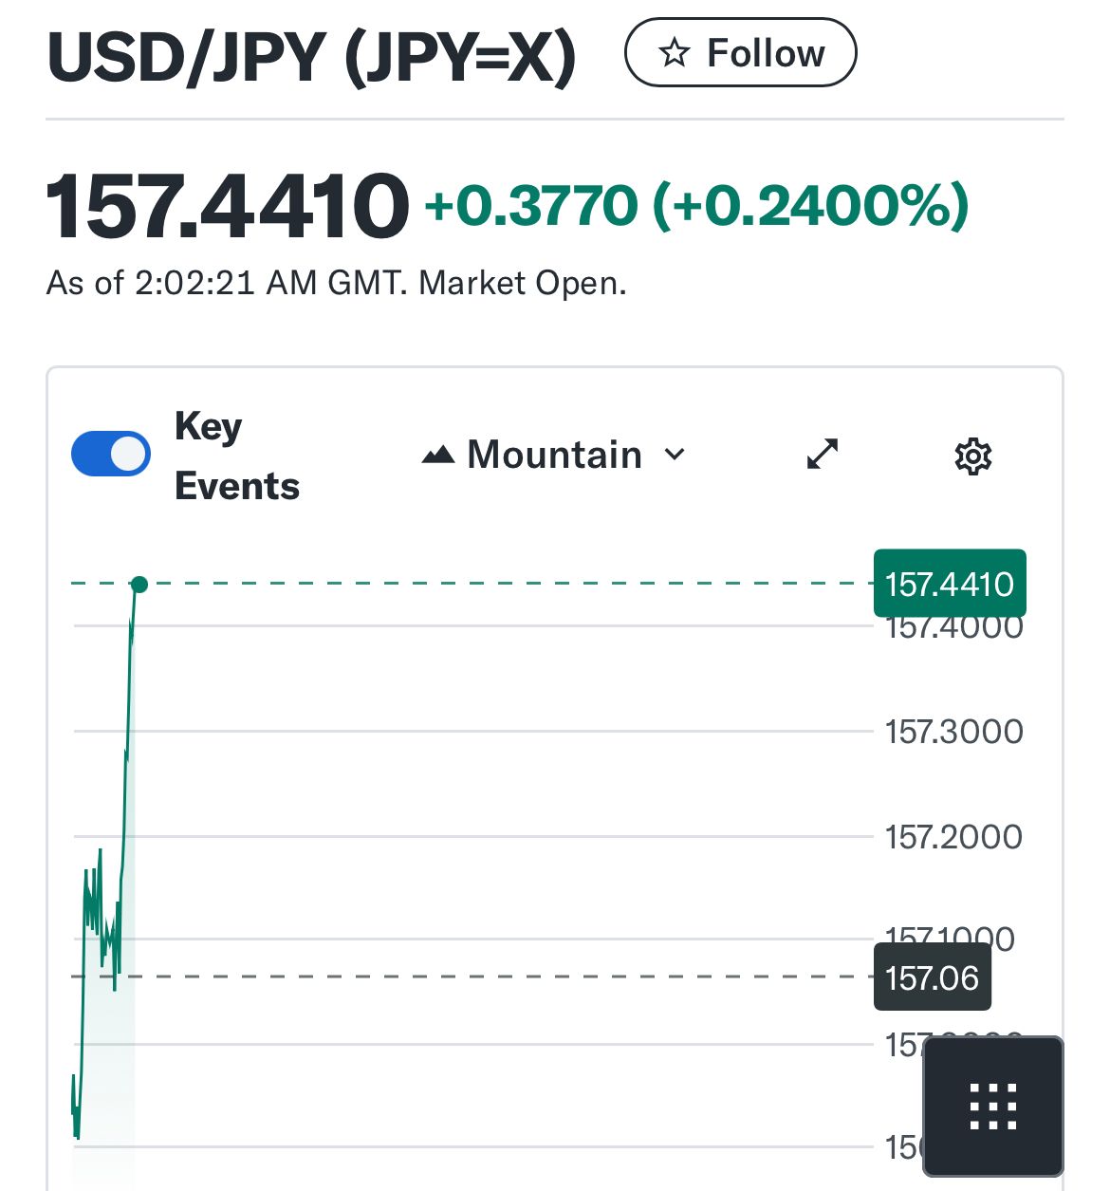Click the green 157.4410 price tag
This screenshot has width=1110, height=1191.
pos(949,584)
